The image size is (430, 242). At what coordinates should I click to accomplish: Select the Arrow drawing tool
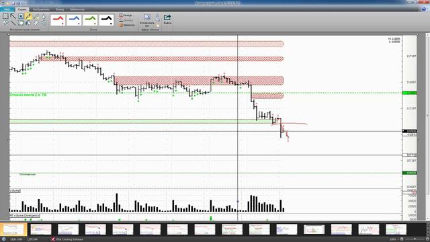(13, 16)
